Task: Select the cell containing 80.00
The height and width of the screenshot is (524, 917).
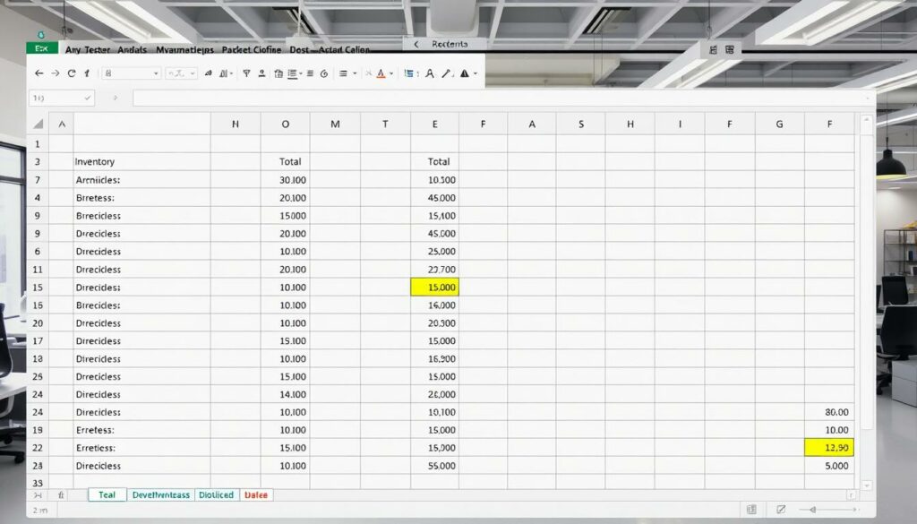Action: pos(829,412)
